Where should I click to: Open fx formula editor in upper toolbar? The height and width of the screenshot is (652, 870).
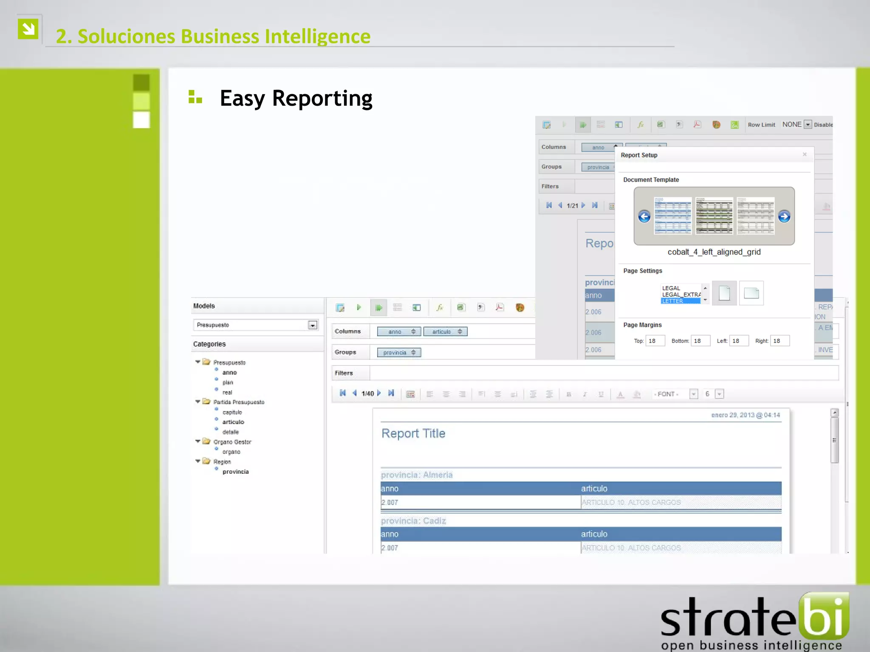tap(641, 124)
